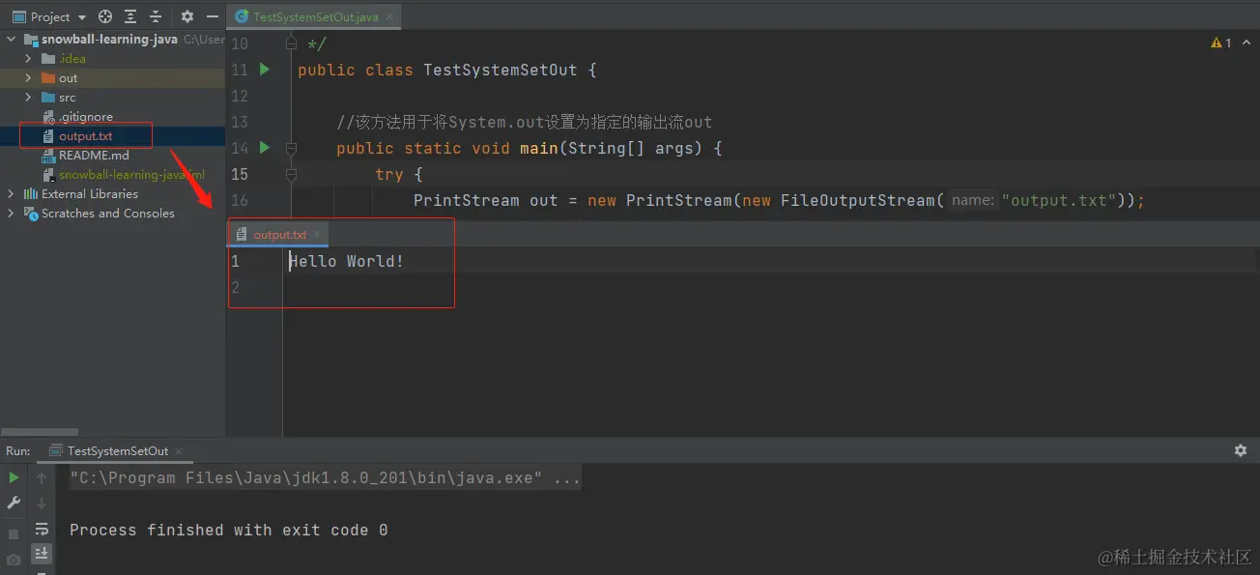Click 'Hello World!' text in output.txt
Viewport: 1260px width, 575px height.
[346, 261]
